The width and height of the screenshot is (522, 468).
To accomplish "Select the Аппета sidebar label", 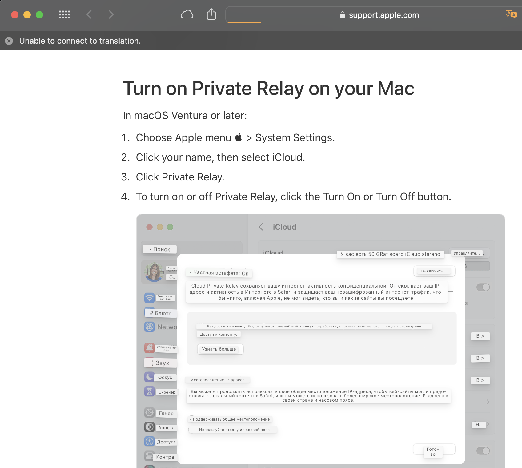I will coord(166,428).
